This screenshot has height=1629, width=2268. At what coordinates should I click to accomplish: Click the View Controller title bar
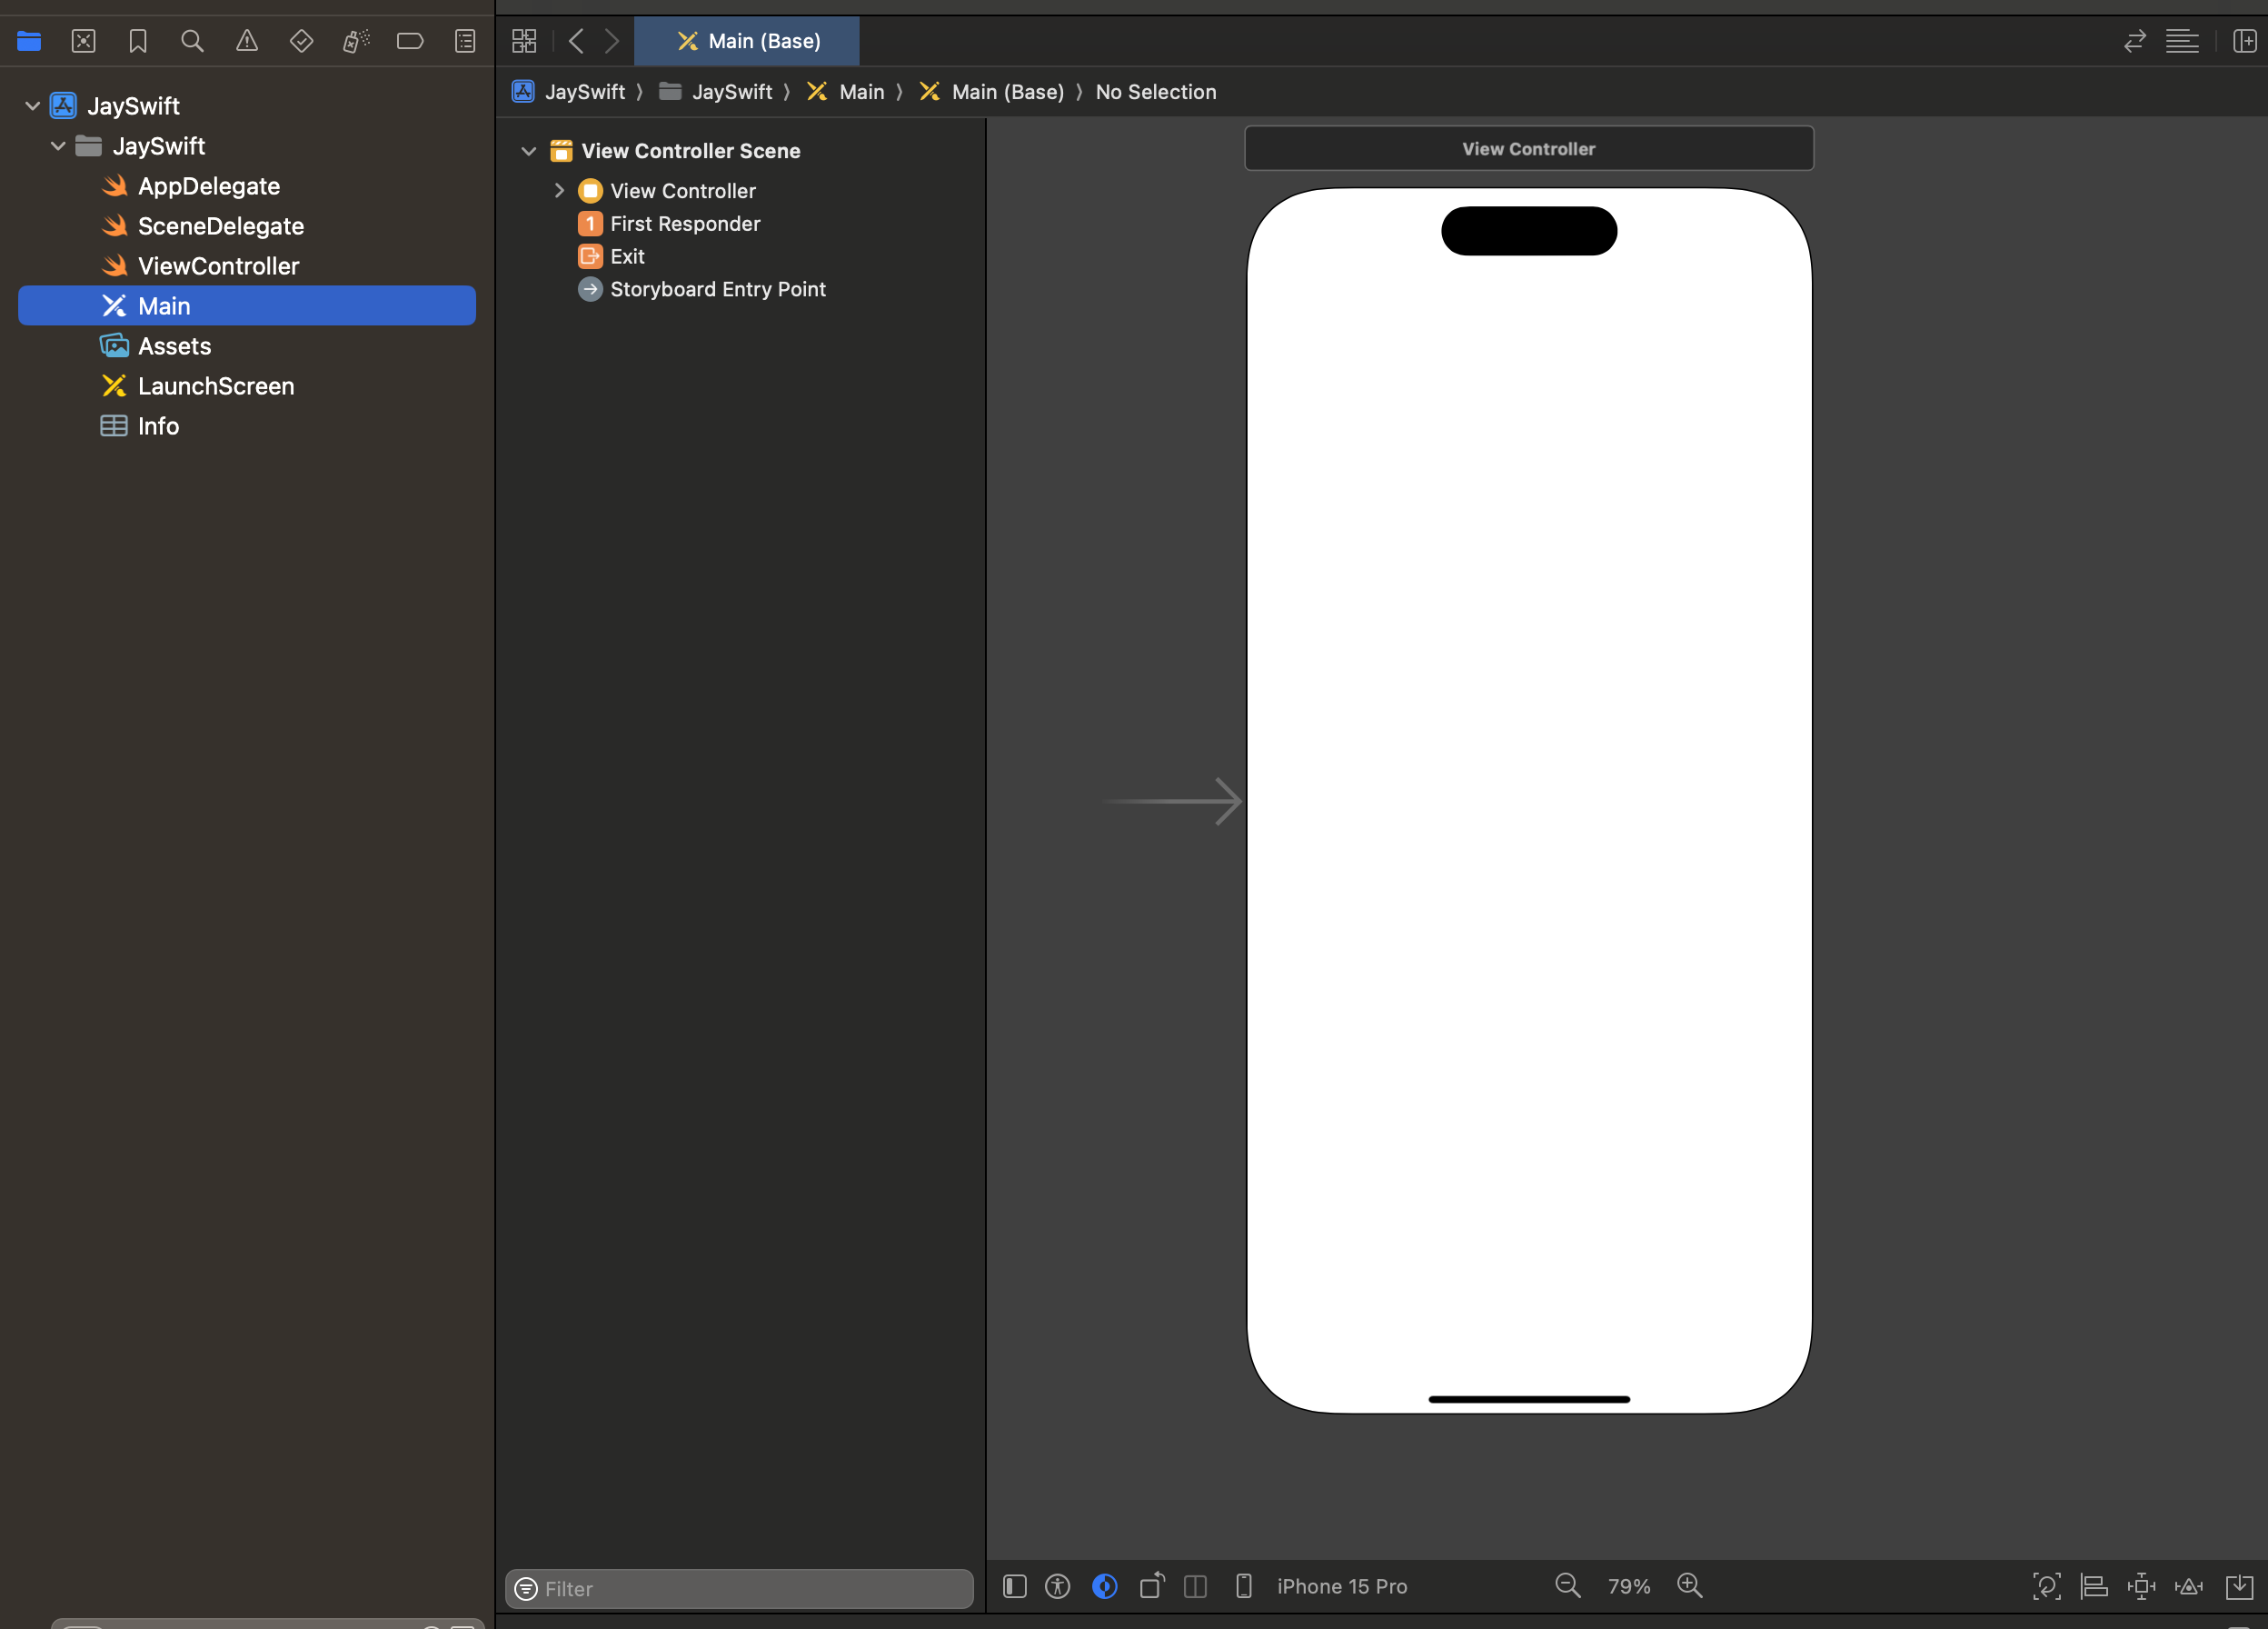pyautogui.click(x=1527, y=149)
